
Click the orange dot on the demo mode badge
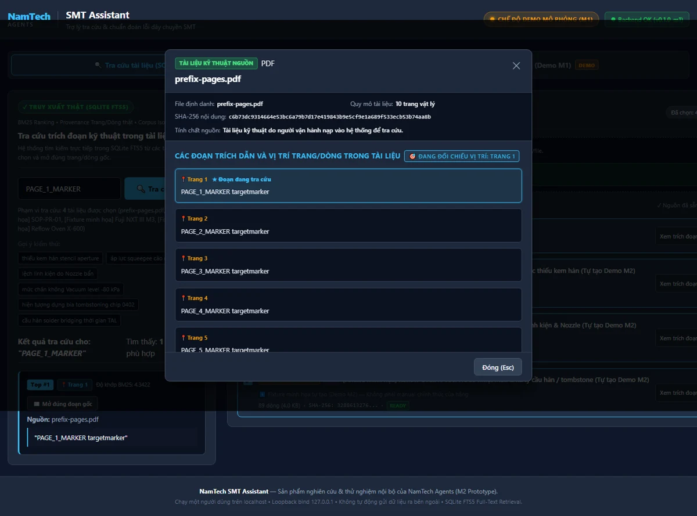click(493, 19)
